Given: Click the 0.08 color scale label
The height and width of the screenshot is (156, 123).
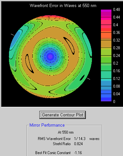Looking at the screenshot, I should pyautogui.click(x=117, y=86).
